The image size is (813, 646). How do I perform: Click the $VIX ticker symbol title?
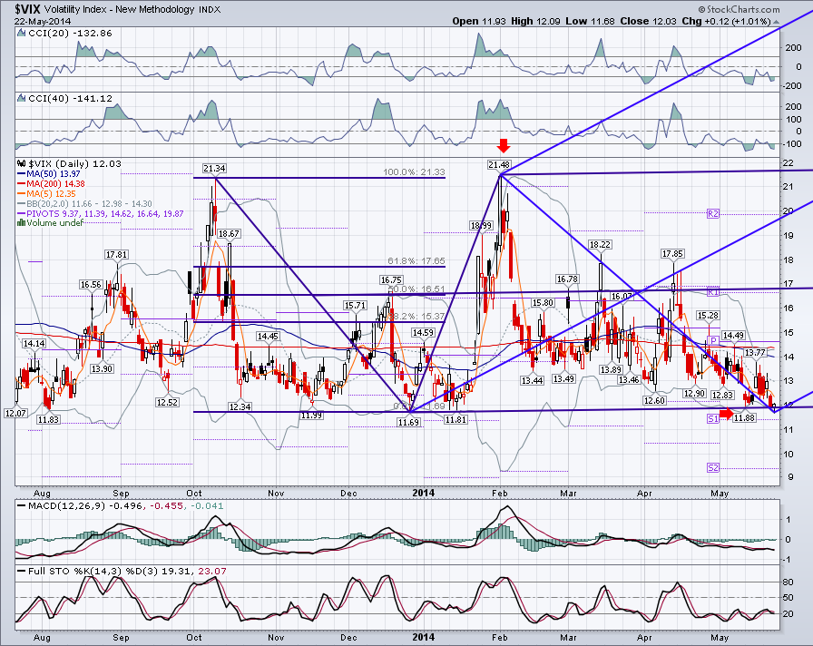tap(28, 9)
